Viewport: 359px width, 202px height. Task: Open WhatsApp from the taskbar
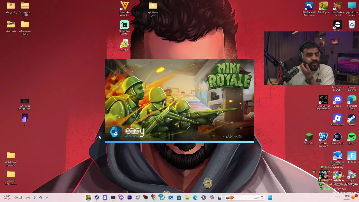[x=162, y=198]
